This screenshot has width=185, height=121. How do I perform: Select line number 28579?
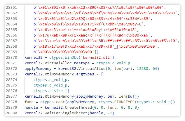(12, 108)
